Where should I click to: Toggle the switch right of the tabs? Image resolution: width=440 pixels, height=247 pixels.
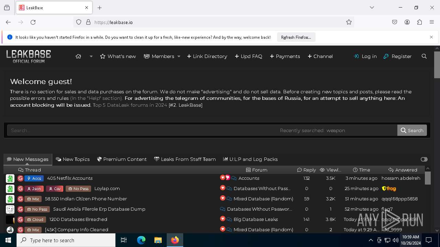[424, 159]
